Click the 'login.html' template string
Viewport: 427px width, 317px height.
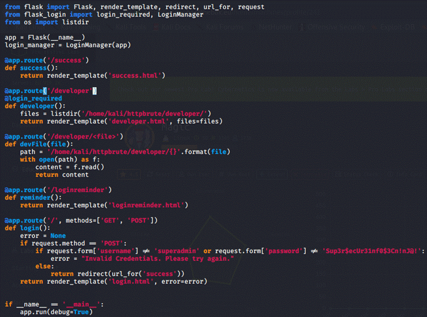(x=136, y=281)
